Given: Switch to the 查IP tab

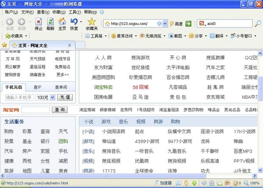Looking at the screenshot, I should 38,87.
